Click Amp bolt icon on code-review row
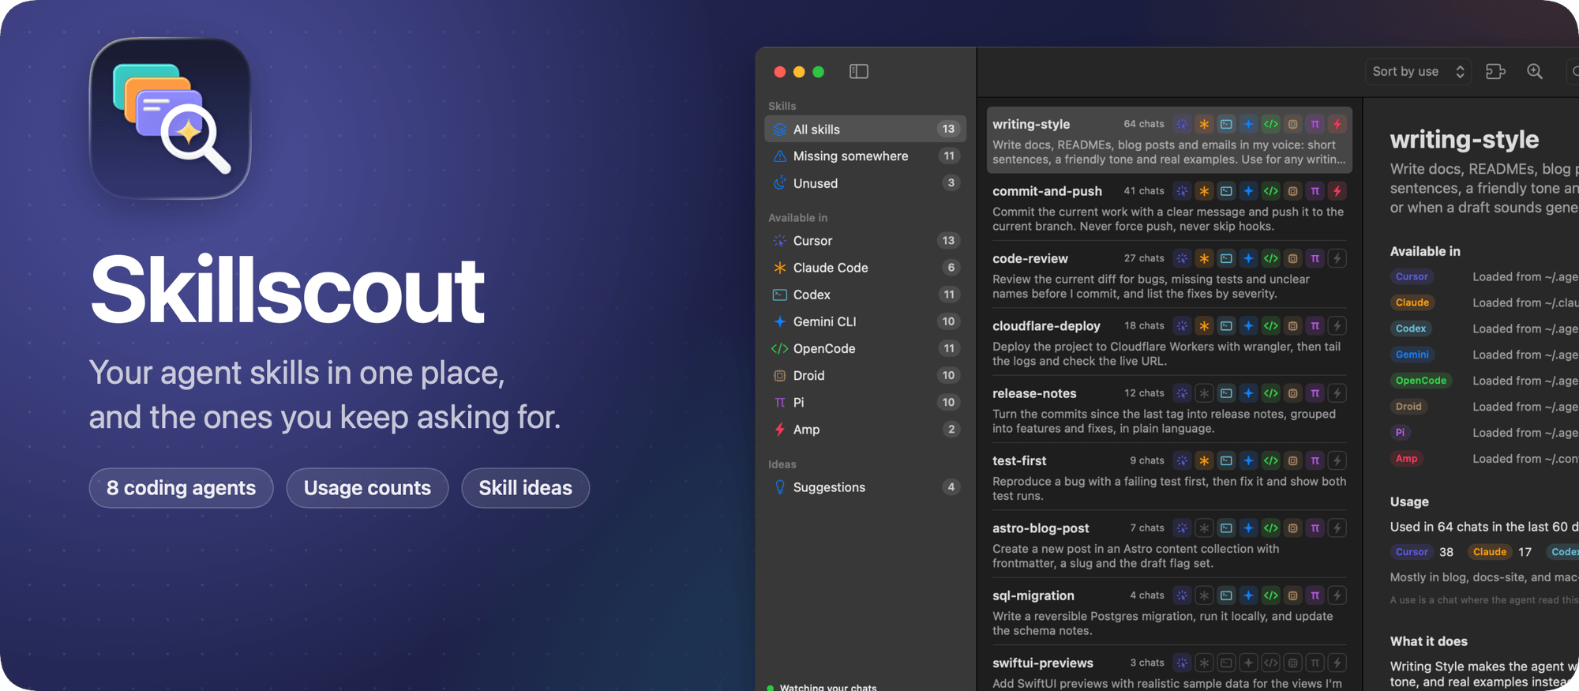This screenshot has height=691, width=1579. tap(1337, 258)
